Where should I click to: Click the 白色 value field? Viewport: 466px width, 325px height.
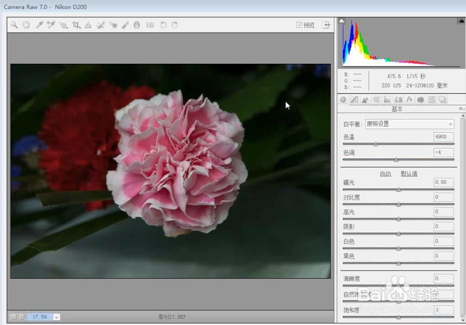pos(443,241)
